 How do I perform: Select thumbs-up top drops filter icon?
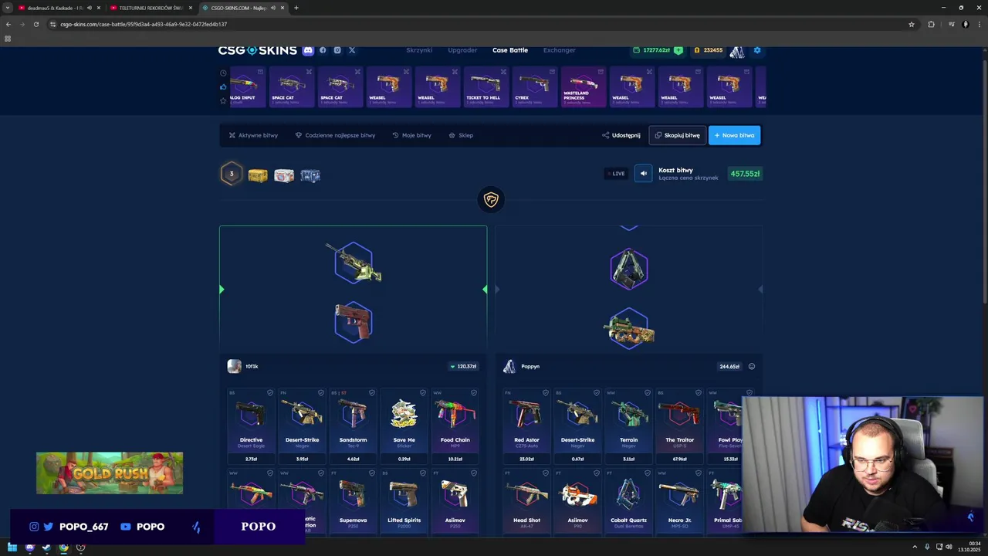click(x=223, y=86)
